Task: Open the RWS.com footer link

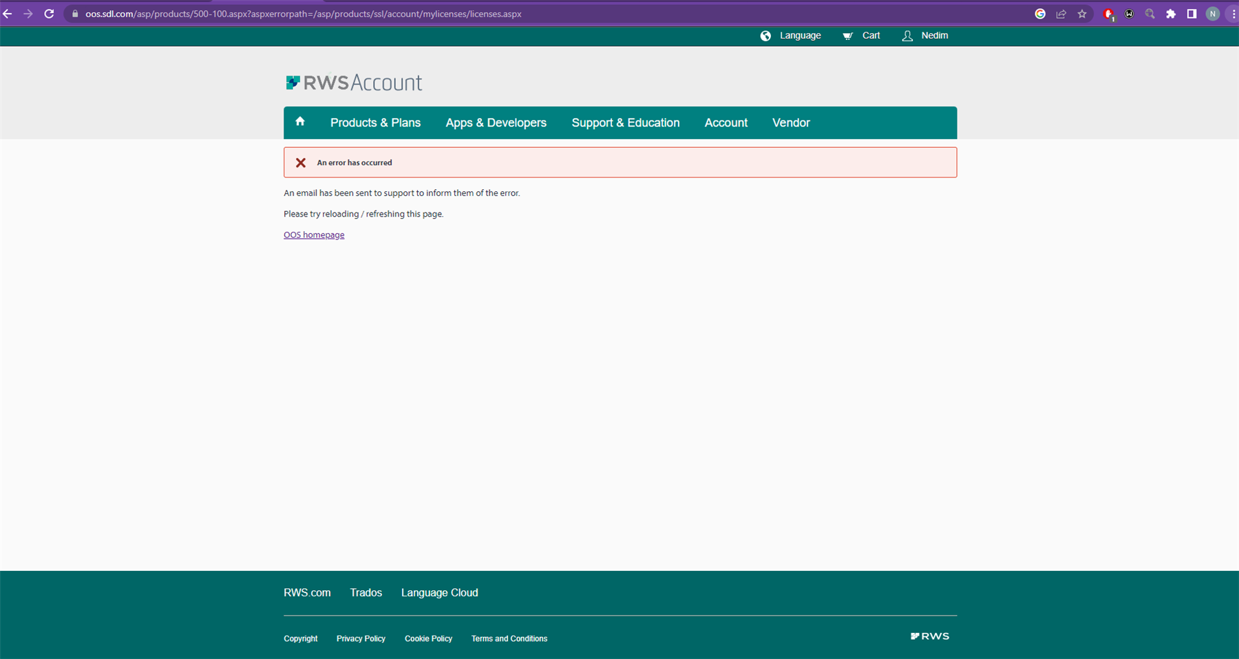Action: [307, 593]
